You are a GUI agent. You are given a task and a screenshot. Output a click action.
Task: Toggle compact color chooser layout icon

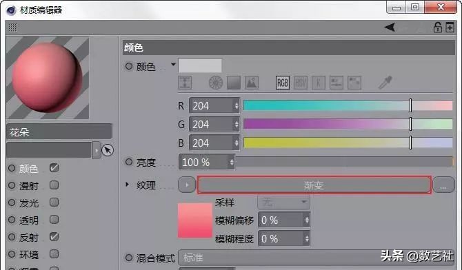tap(185, 83)
